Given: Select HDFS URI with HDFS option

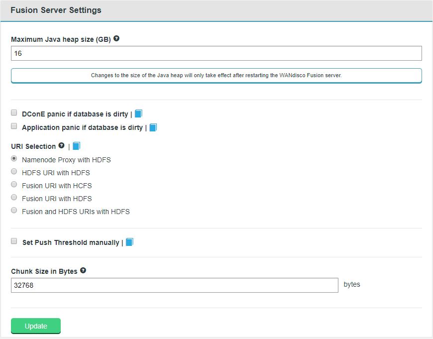Looking at the screenshot, I should (14, 171).
